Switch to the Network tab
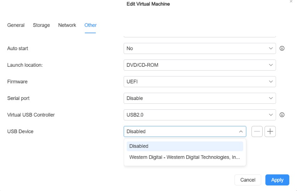Image resolution: width=297 pixels, height=191 pixels. coord(67,25)
